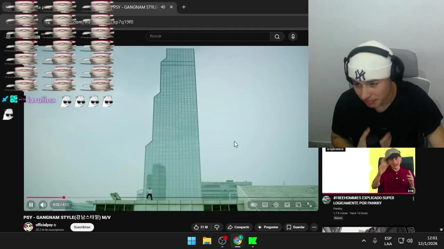
Task: Dislike the PSY video
Action: (x=217, y=227)
